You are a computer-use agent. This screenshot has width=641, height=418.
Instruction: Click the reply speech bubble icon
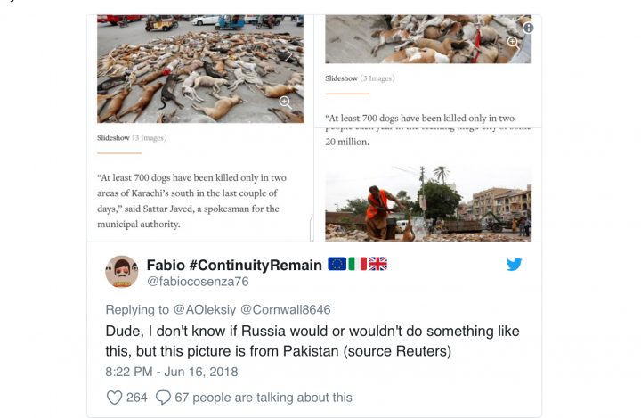[163, 398]
